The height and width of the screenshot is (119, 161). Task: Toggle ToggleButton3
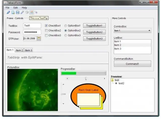(x=94, y=38)
